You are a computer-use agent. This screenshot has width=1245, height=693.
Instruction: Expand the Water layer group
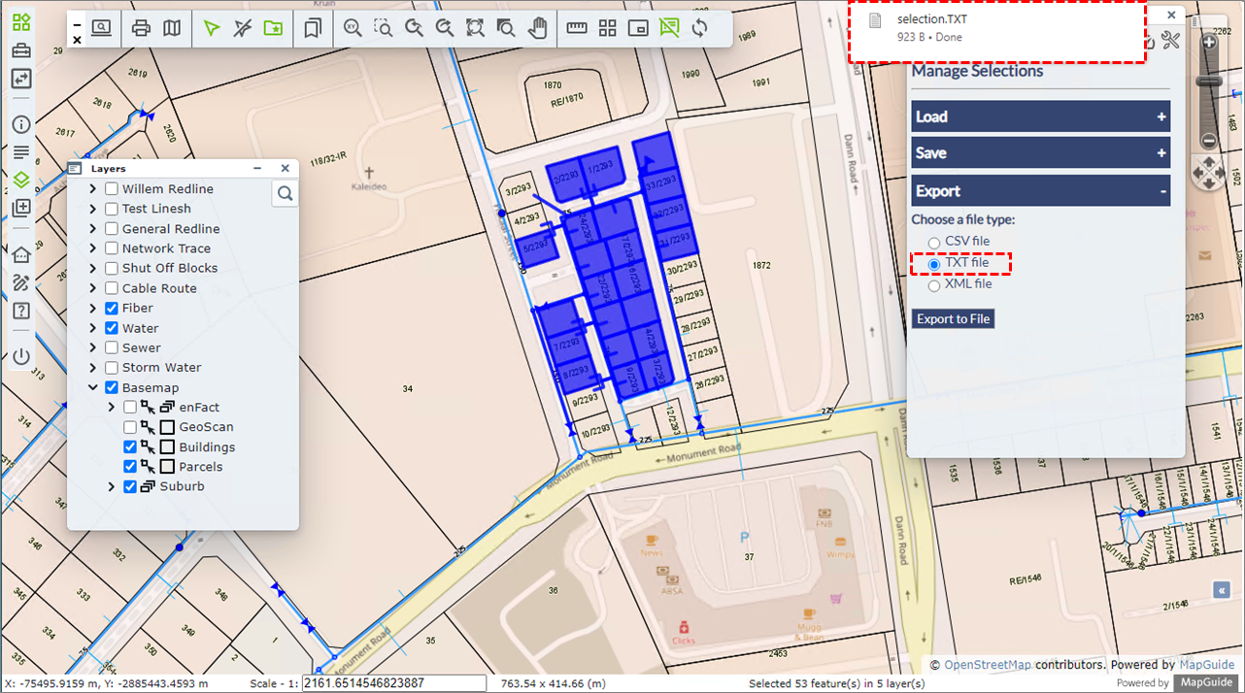click(93, 329)
